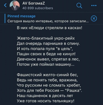The image size is (103, 105).
Task: Open the channel profile photo avatar
Action: 15,6
